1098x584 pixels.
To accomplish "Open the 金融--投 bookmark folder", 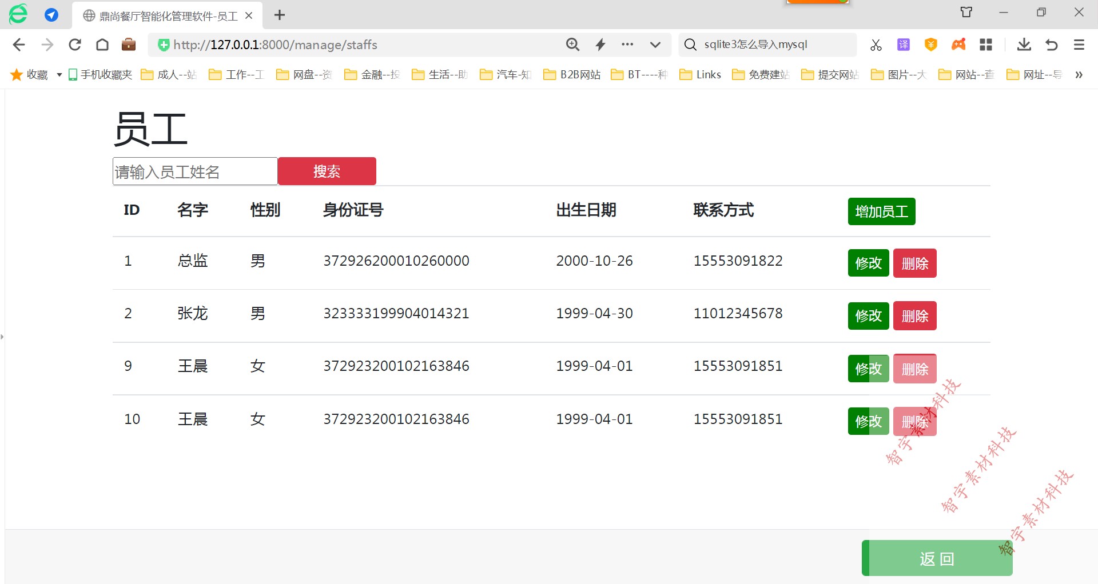I will tap(372, 74).
